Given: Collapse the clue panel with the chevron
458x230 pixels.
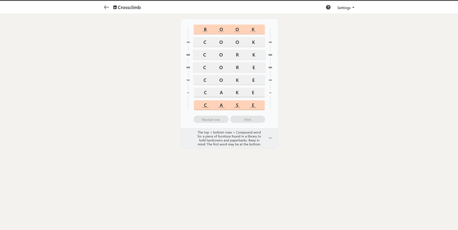Looking at the screenshot, I should point(270,138).
